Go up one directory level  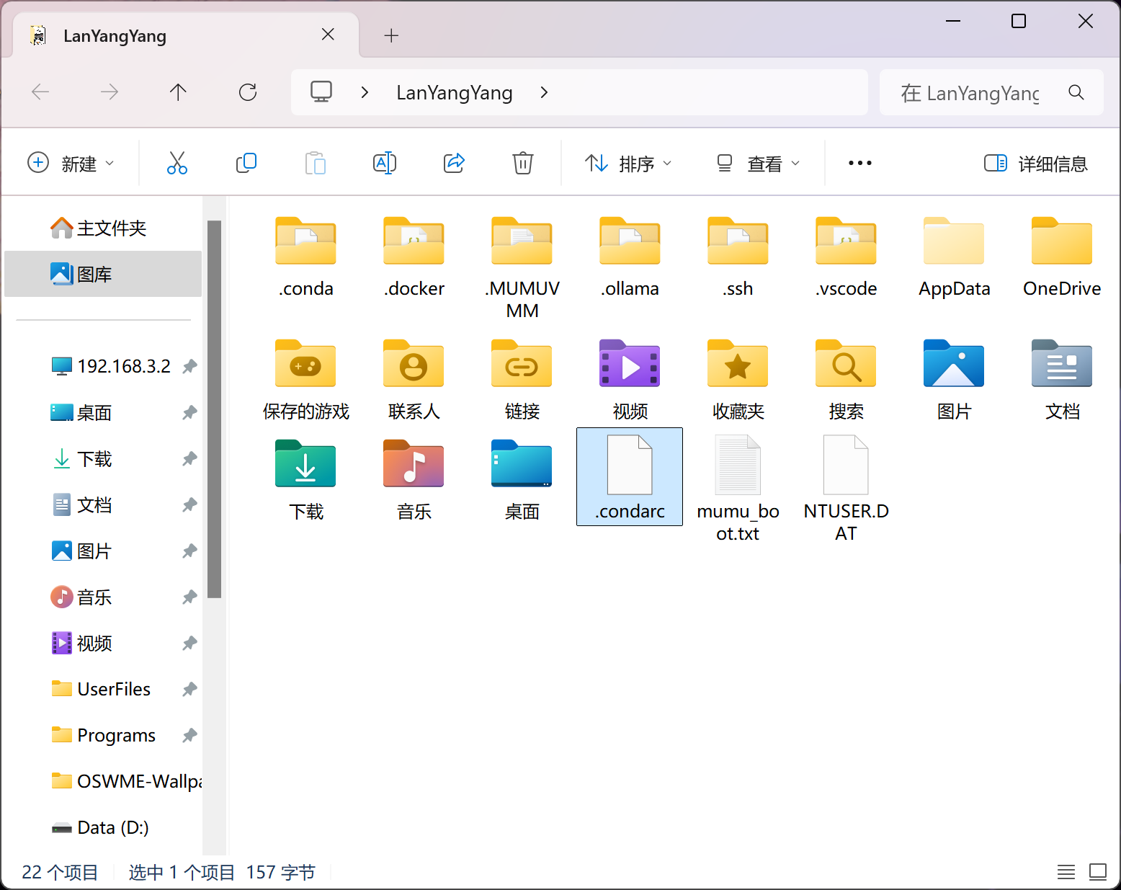tap(178, 92)
